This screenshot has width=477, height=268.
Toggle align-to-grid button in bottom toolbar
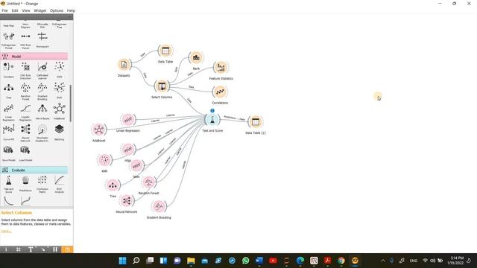pos(18,249)
